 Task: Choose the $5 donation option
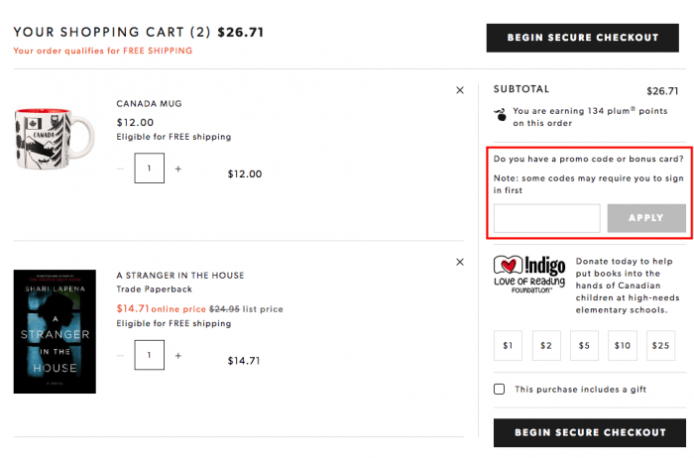pyautogui.click(x=584, y=345)
